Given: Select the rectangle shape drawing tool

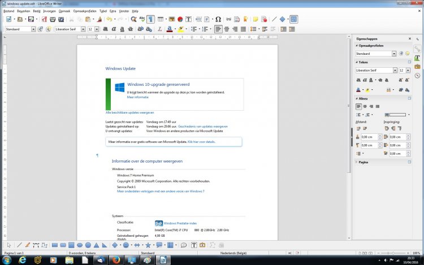Looking at the screenshot, I should coord(55,245).
